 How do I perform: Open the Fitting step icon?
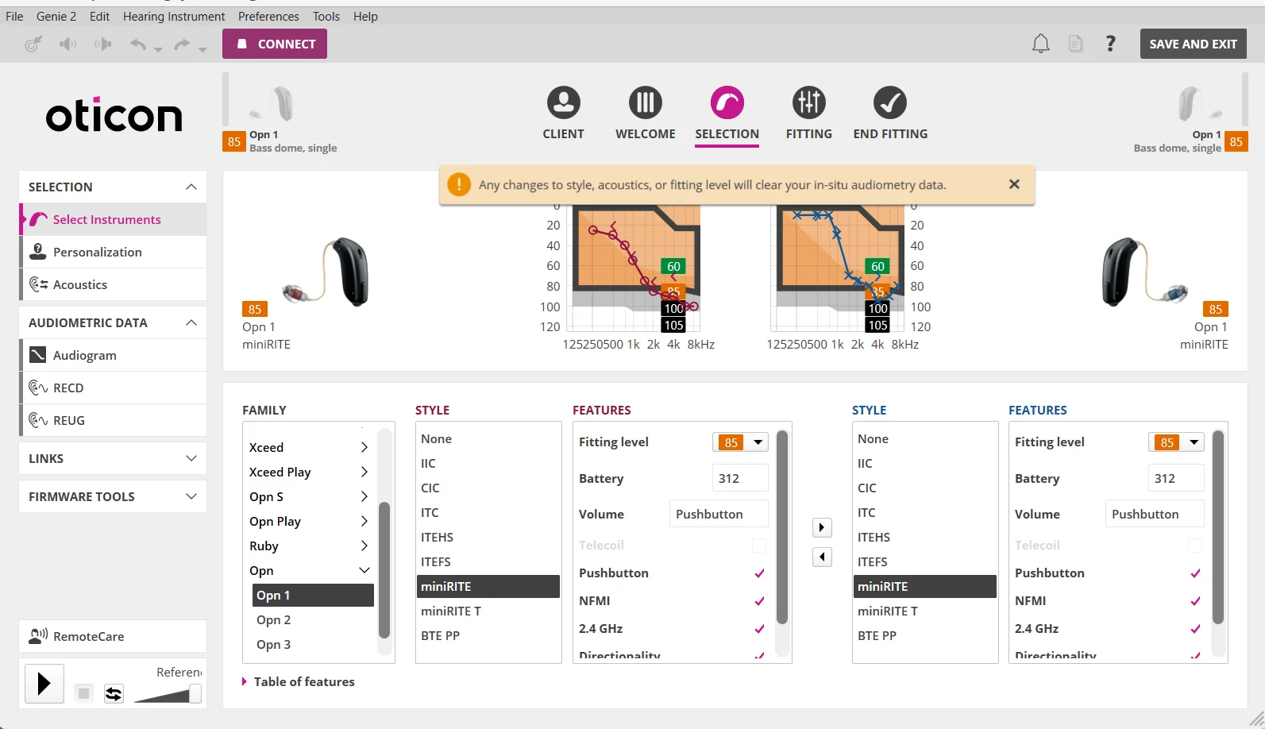pyautogui.click(x=808, y=102)
